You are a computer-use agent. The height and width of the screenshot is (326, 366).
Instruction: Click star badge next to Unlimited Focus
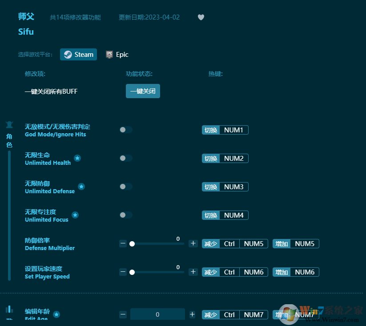[x=75, y=215]
